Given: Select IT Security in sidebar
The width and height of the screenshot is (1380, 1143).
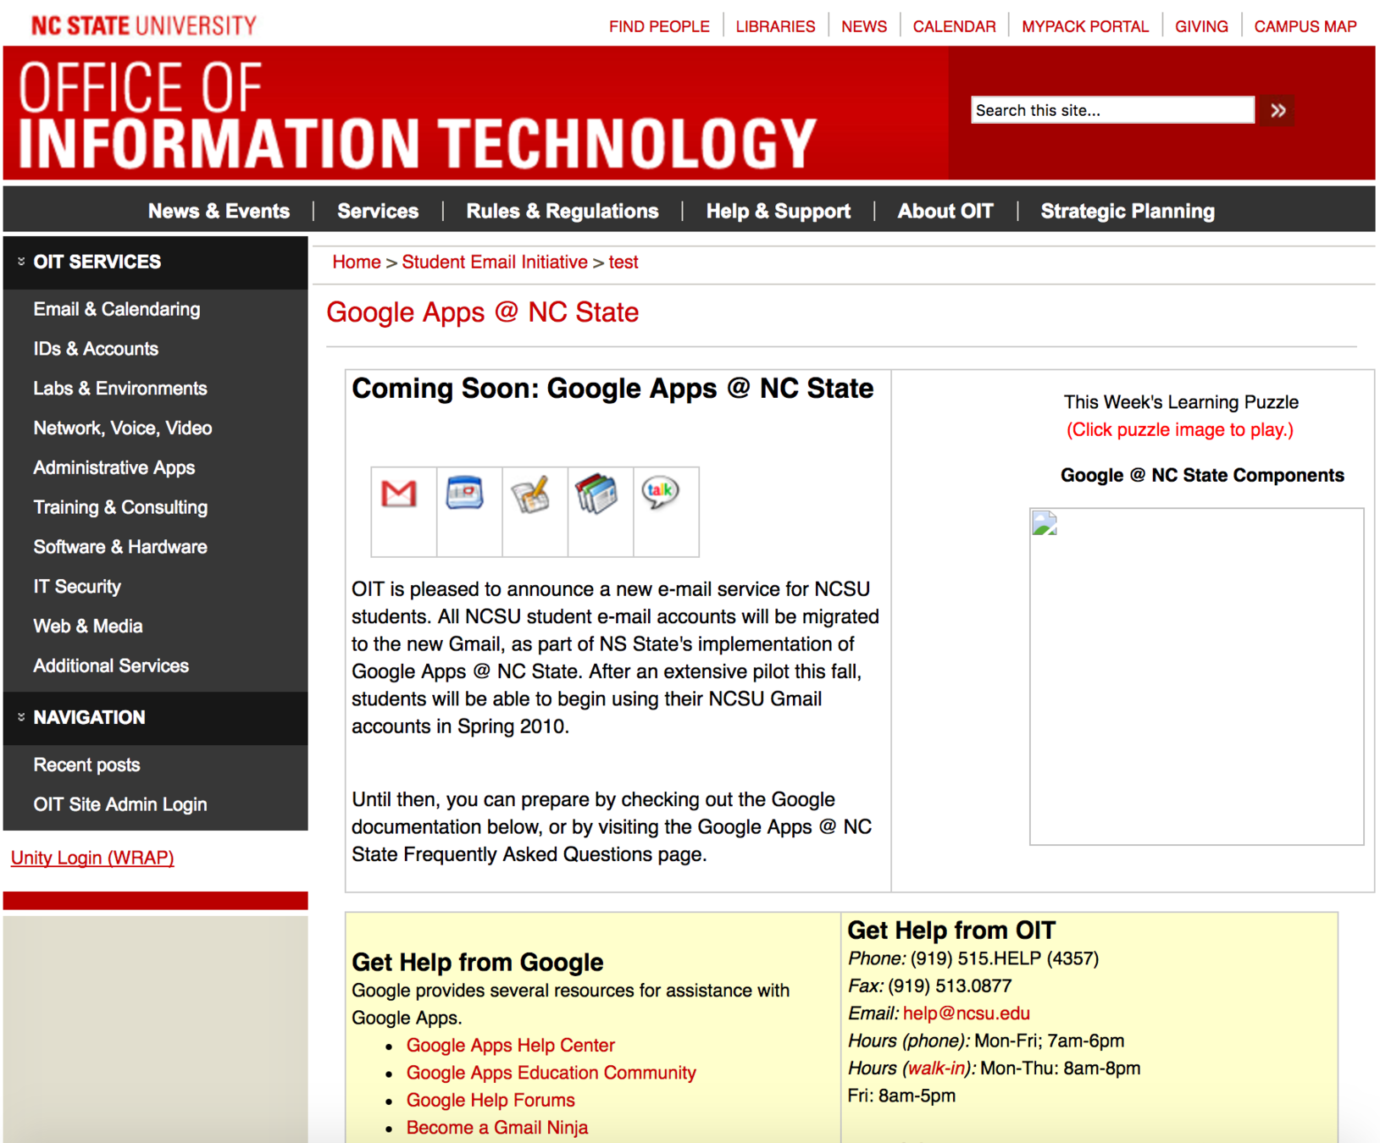Looking at the screenshot, I should [77, 587].
